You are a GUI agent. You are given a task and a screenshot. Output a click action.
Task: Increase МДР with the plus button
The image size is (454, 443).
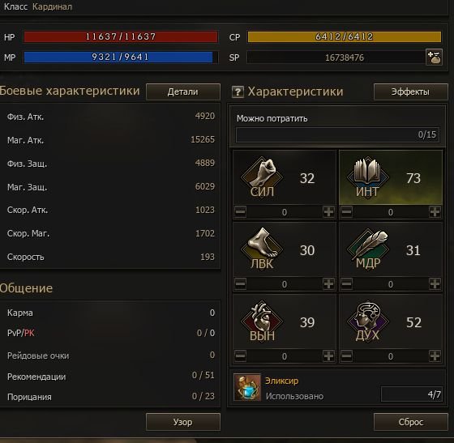(435, 283)
